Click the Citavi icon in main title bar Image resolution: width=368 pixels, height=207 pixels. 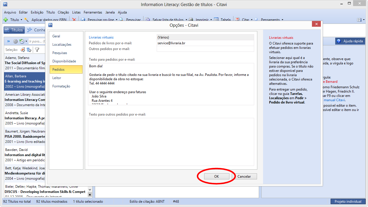(5, 4)
